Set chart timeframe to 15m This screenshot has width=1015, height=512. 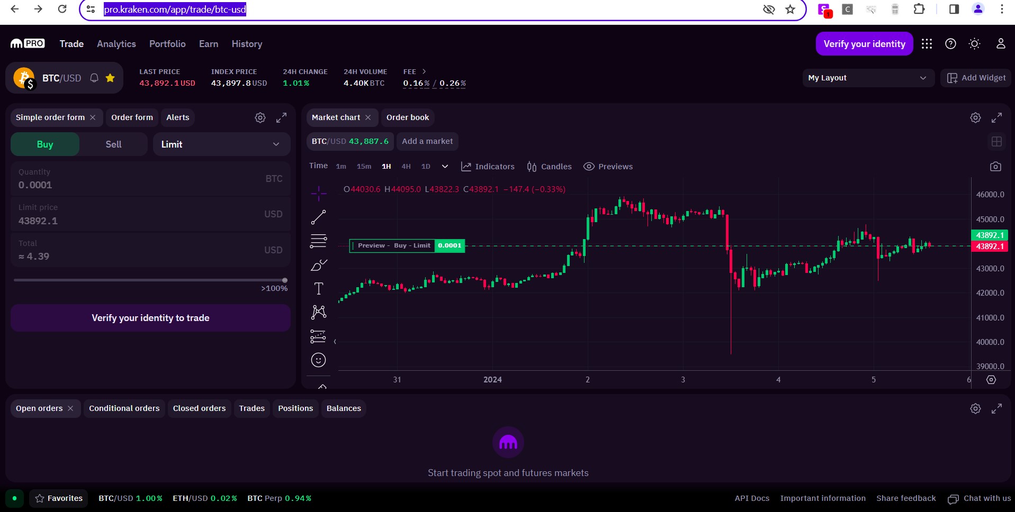click(364, 167)
